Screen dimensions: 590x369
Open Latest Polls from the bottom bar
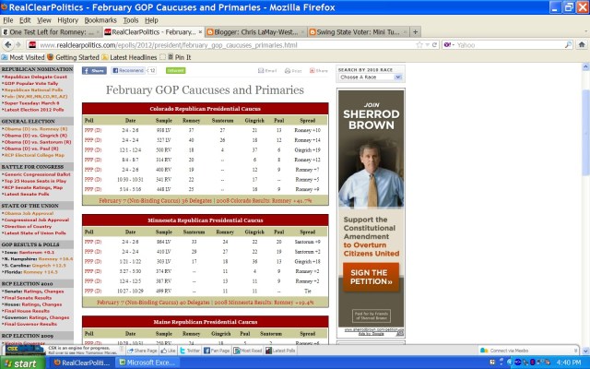click(282, 351)
